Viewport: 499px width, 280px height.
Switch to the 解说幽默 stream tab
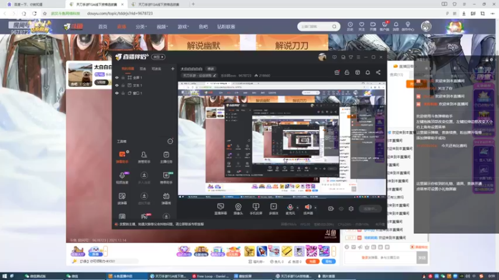pyautogui.click(x=204, y=45)
